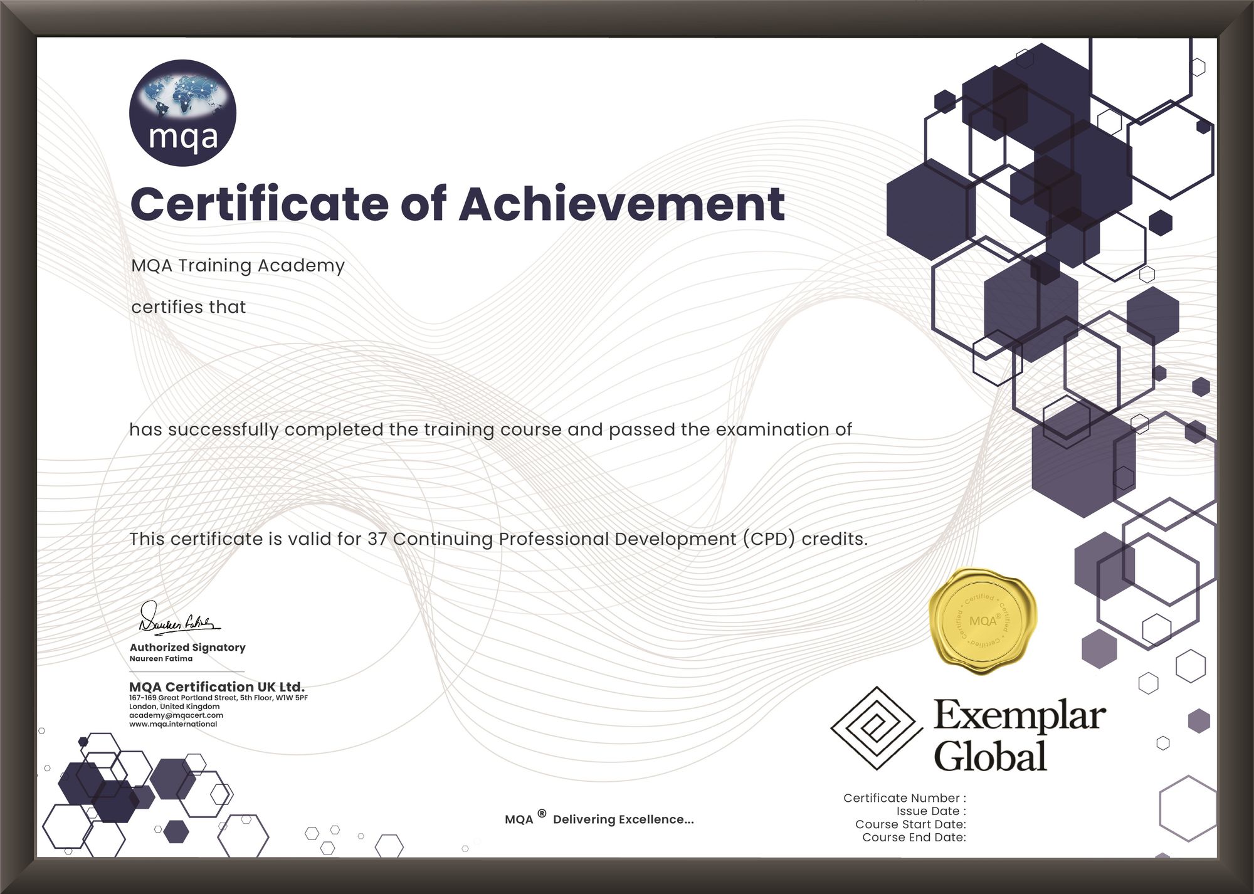The image size is (1254, 894).
Task: Click the mqa globe logo
Action: 182,113
